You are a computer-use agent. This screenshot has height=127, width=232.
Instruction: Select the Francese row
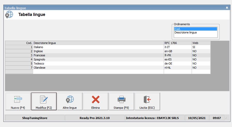(x=108, y=55)
